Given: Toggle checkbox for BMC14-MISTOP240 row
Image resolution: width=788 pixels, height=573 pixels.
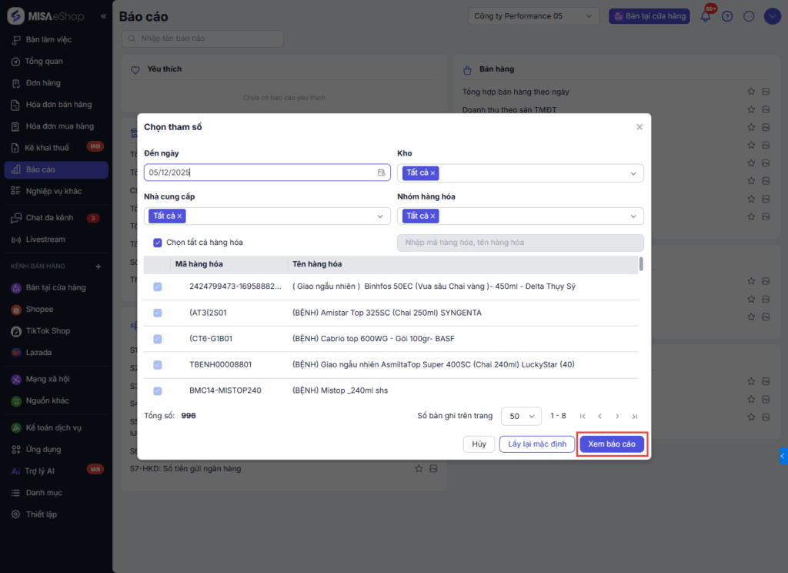Looking at the screenshot, I should click(158, 390).
